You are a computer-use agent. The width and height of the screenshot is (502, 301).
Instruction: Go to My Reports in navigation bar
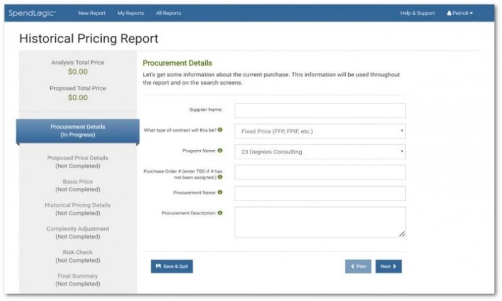pyautogui.click(x=131, y=13)
